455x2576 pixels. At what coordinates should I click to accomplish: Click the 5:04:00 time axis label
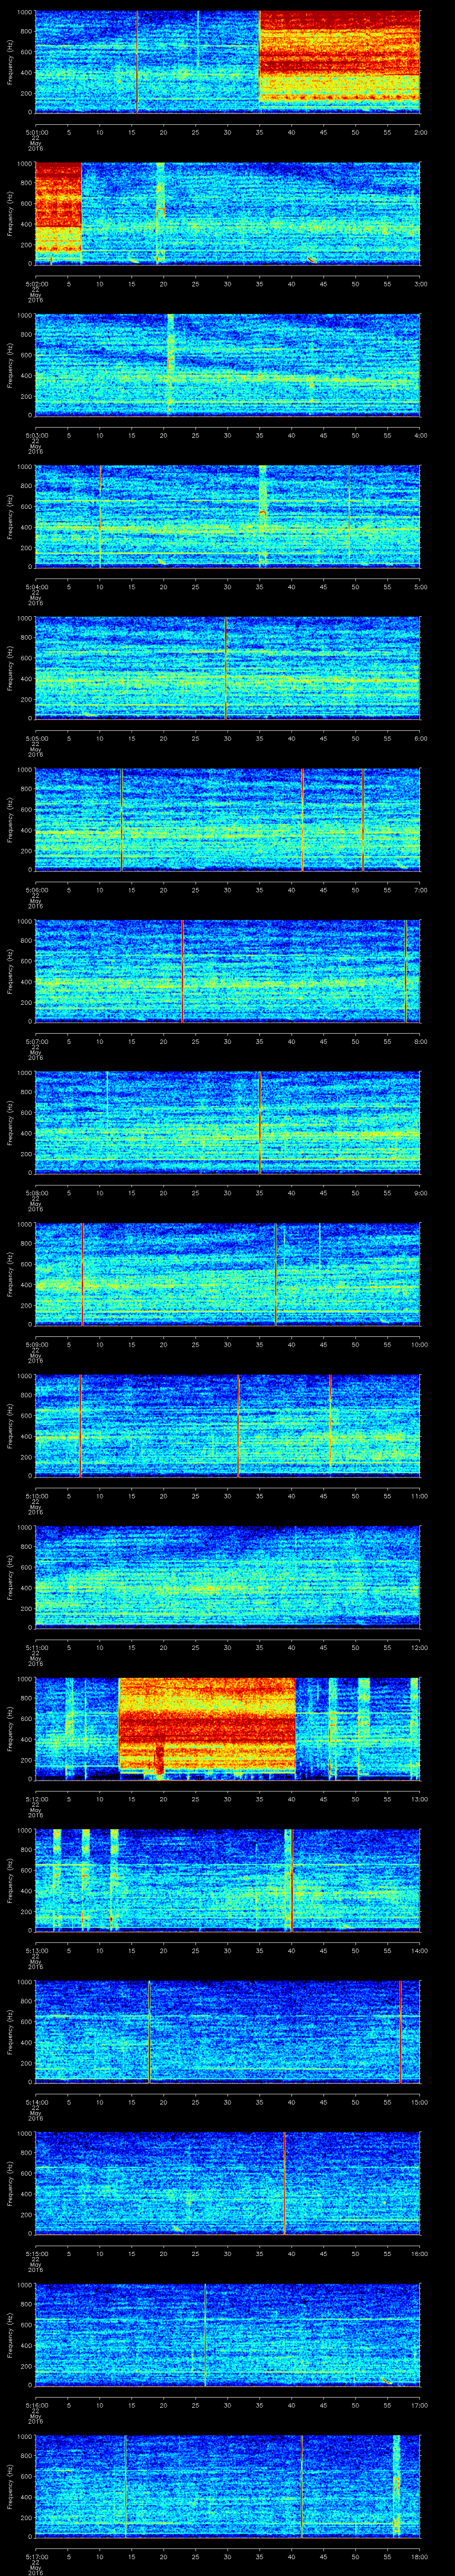[x=36, y=586]
